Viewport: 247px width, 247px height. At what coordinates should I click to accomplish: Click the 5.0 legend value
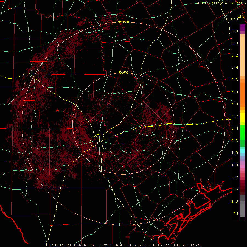click(235, 104)
